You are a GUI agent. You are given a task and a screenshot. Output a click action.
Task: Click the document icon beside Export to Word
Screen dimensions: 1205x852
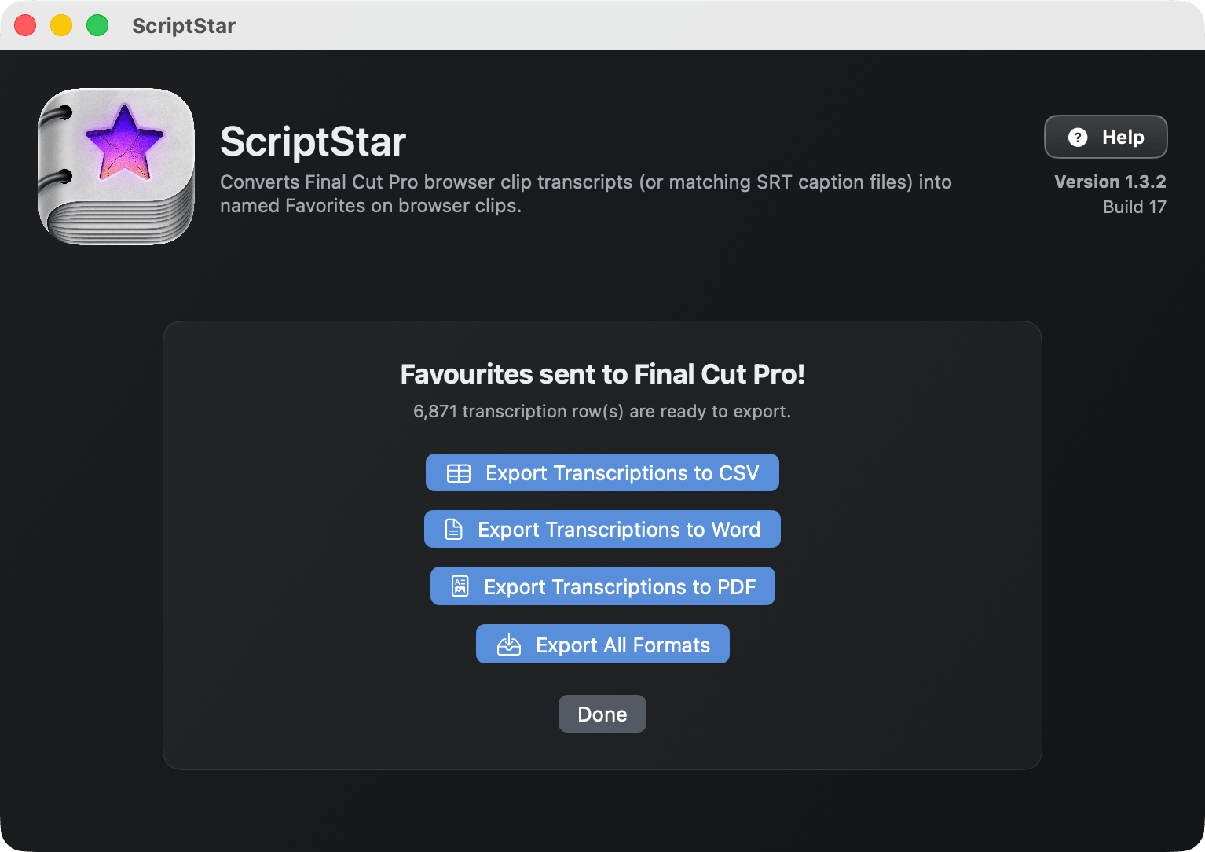(454, 530)
